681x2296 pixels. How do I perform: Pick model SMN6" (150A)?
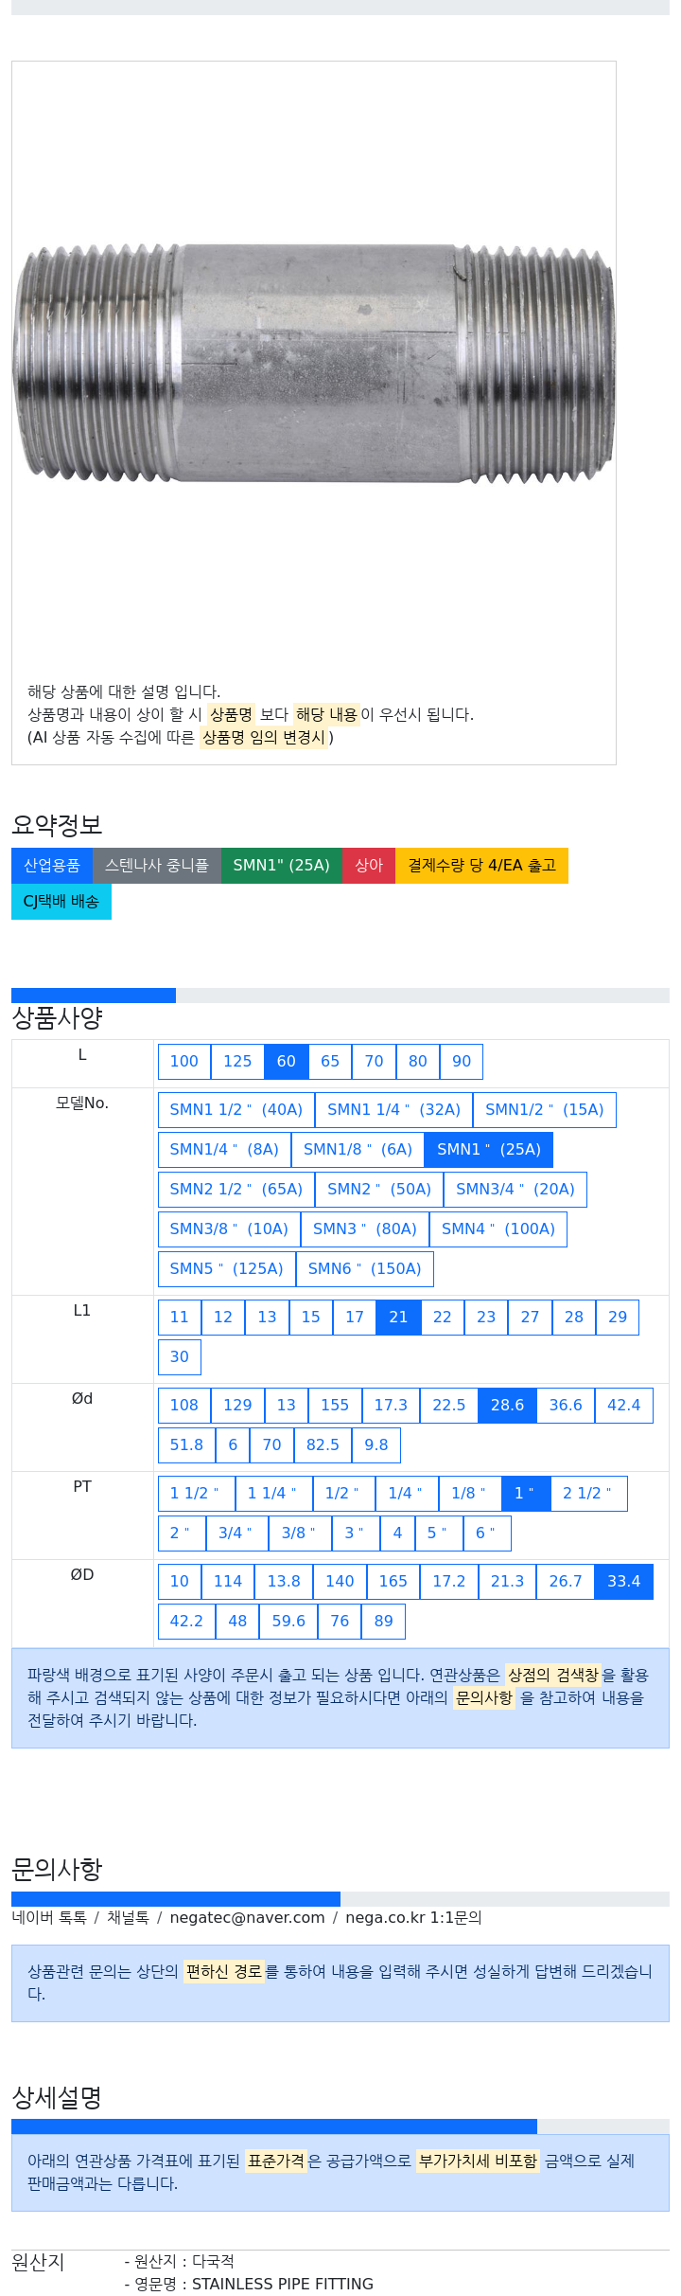click(x=365, y=1269)
